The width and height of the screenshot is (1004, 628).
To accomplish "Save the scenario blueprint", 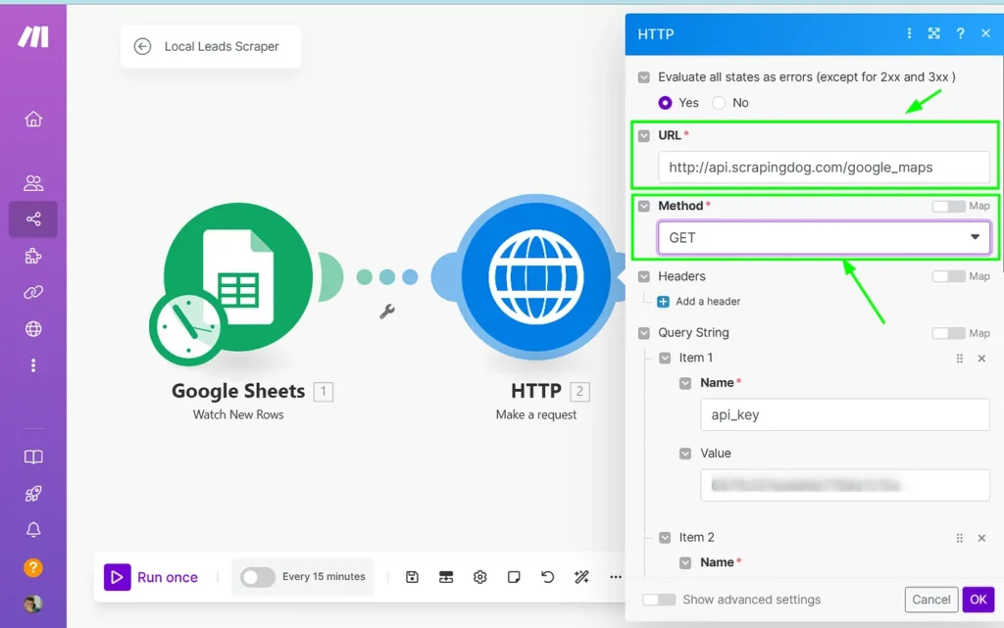I will (412, 577).
